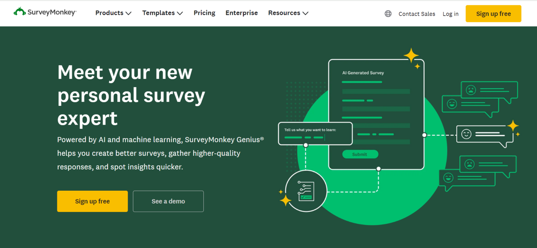
Task: Click Contact Sales
Action: coord(417,14)
